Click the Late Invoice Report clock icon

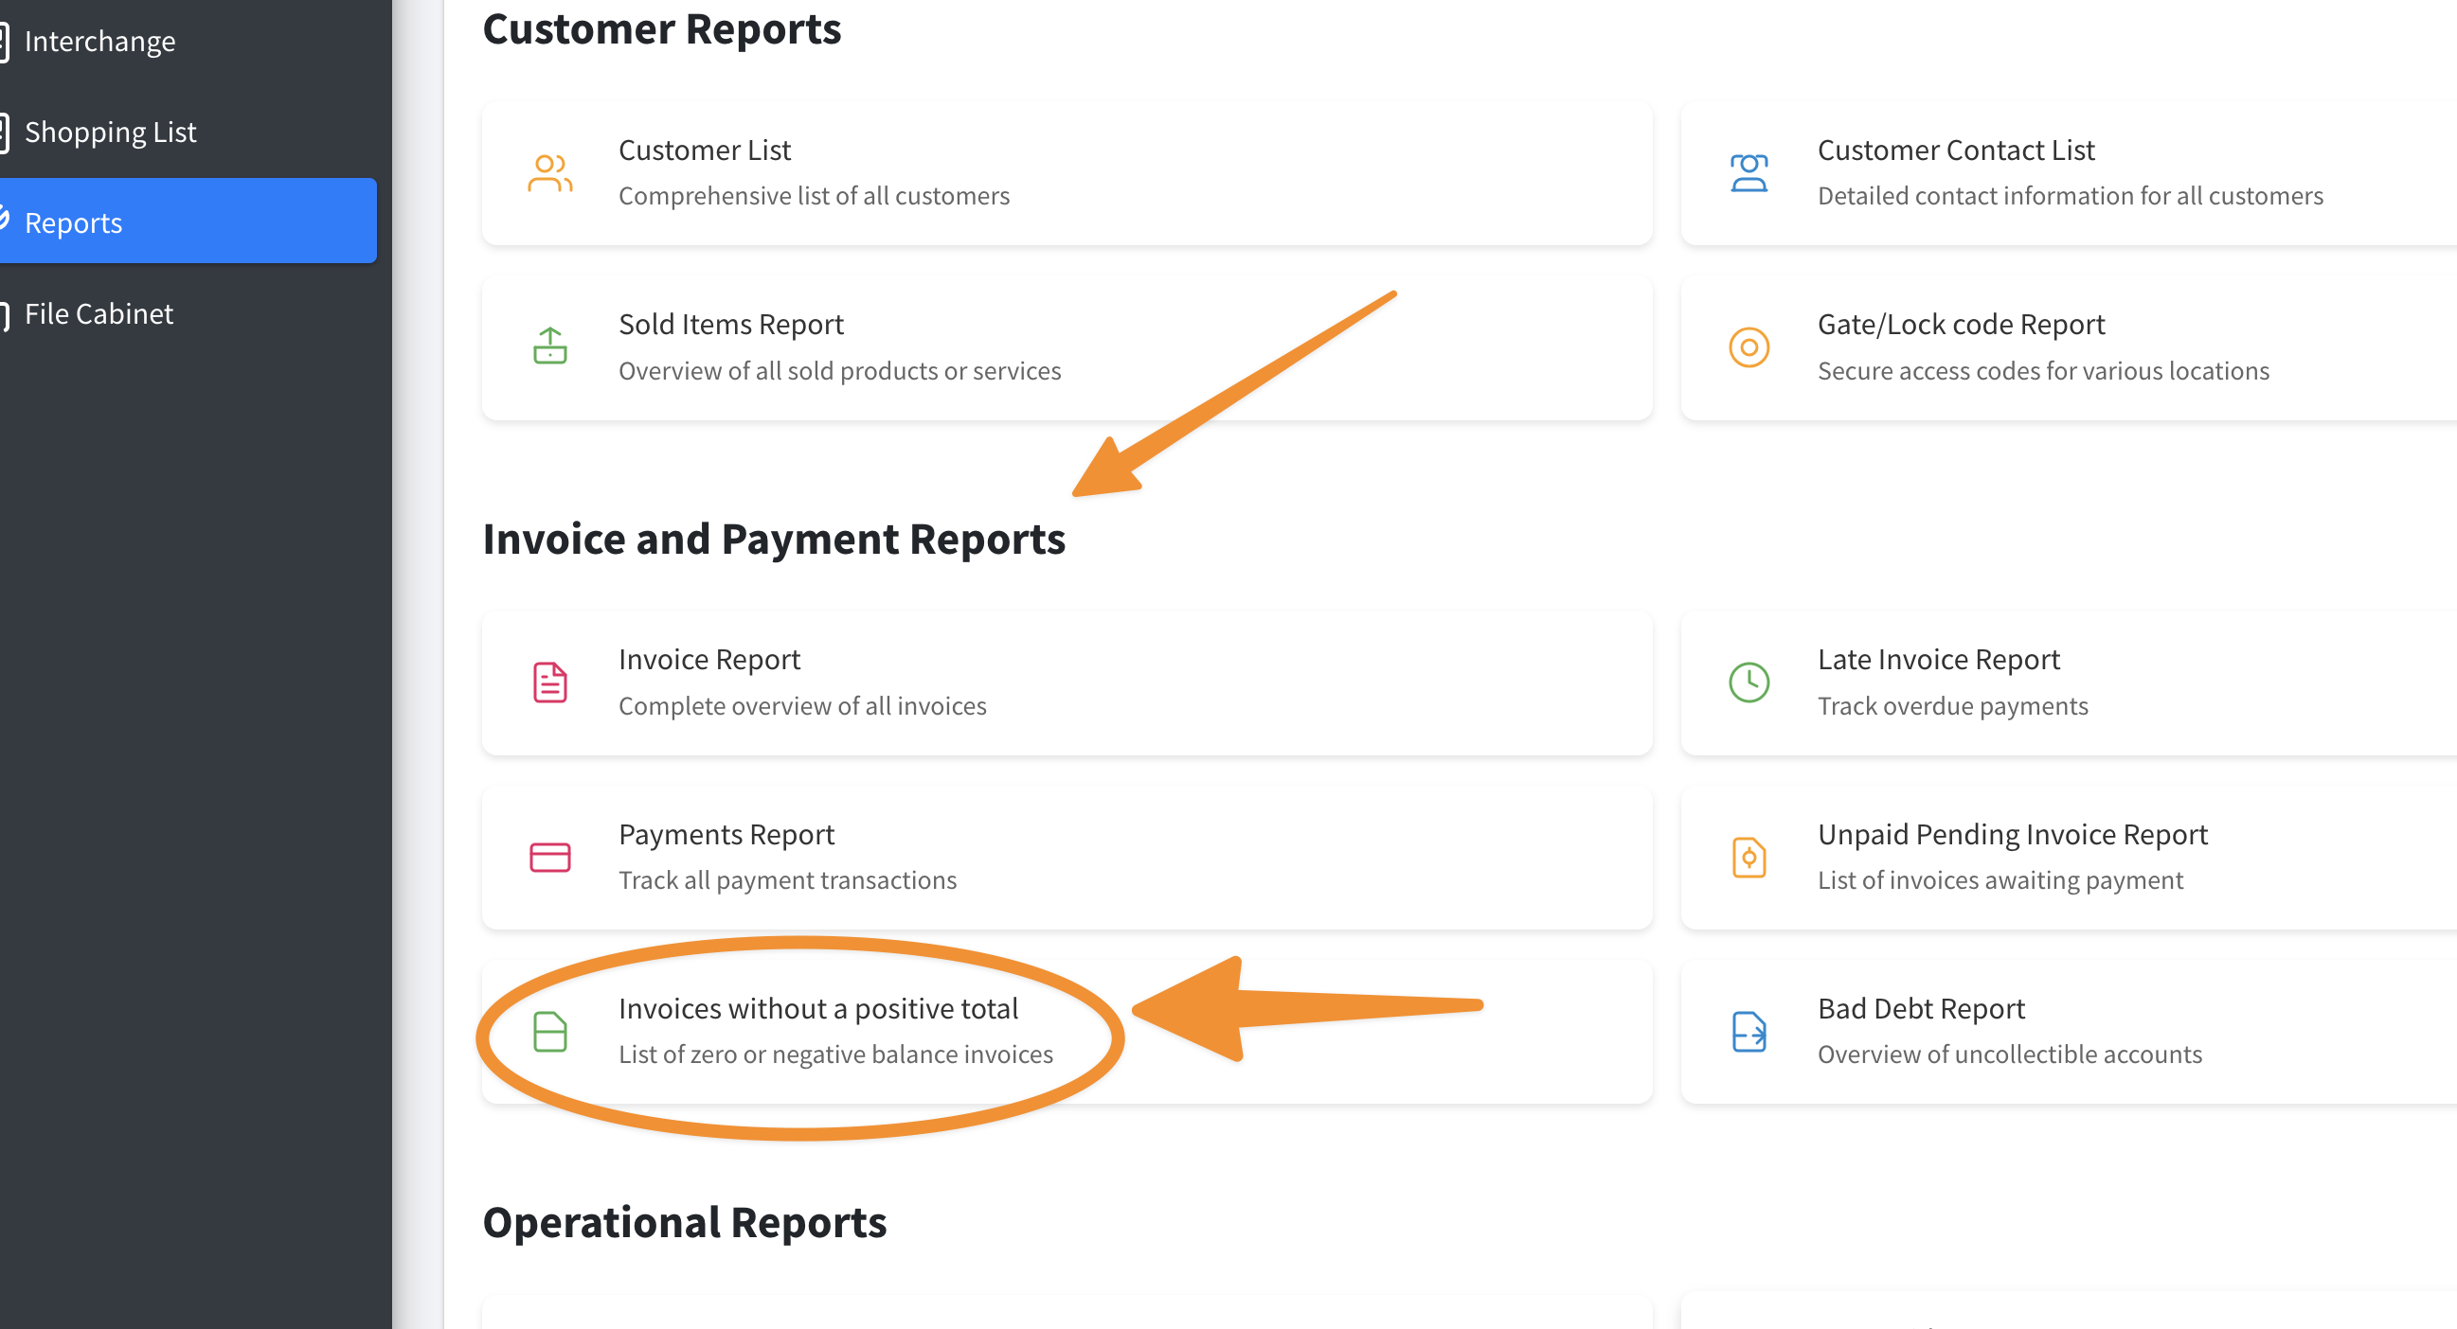(x=1749, y=682)
